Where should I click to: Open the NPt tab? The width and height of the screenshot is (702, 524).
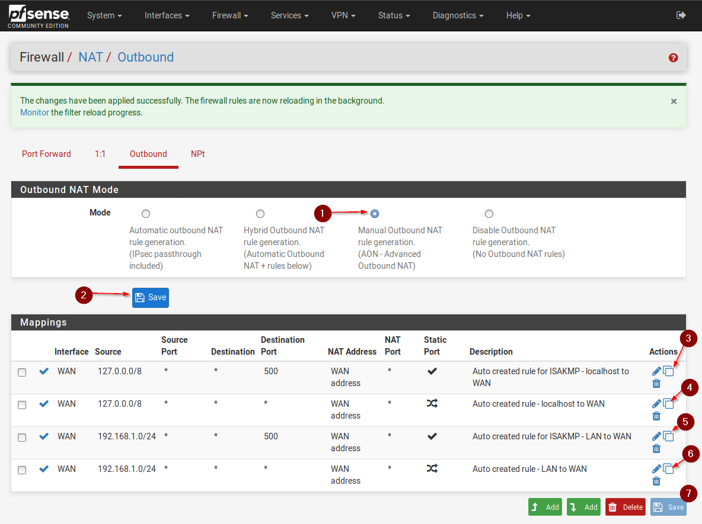point(198,154)
